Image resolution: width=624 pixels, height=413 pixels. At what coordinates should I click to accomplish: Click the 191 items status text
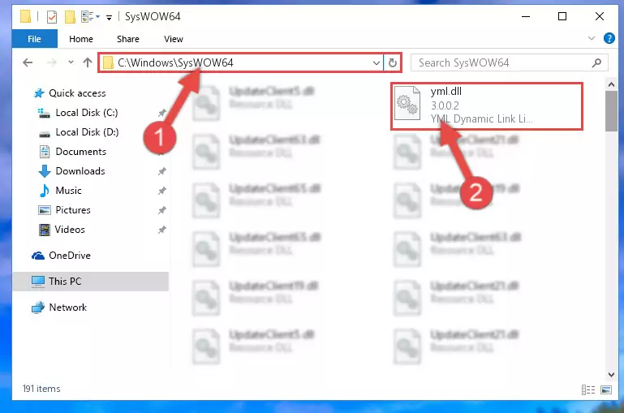[41, 389]
